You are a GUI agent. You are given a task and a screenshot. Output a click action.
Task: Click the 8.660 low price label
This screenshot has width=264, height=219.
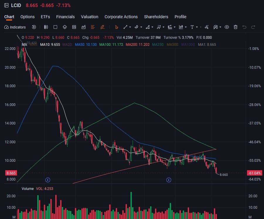224,175
